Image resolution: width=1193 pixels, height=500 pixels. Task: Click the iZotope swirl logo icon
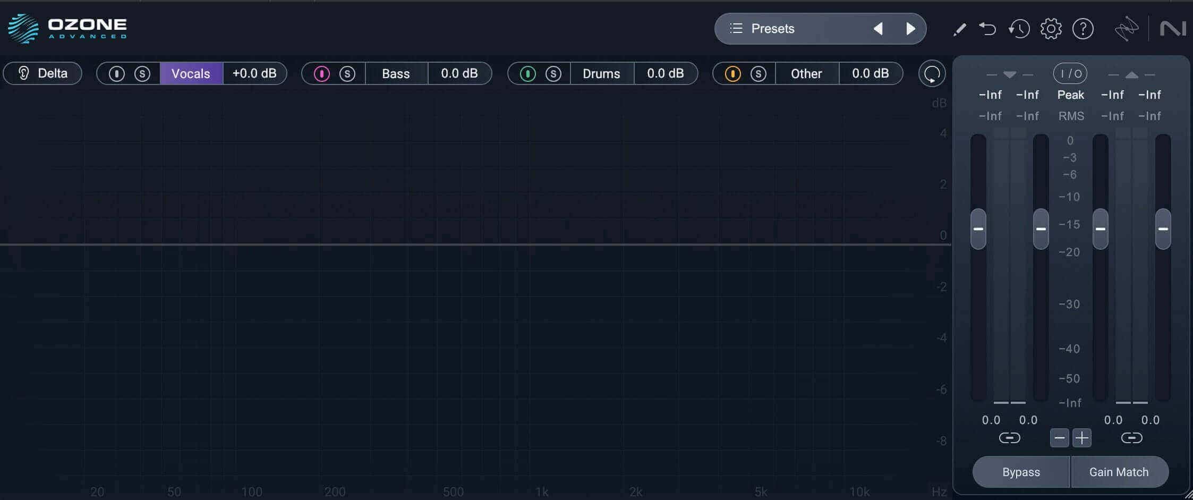tap(1126, 29)
